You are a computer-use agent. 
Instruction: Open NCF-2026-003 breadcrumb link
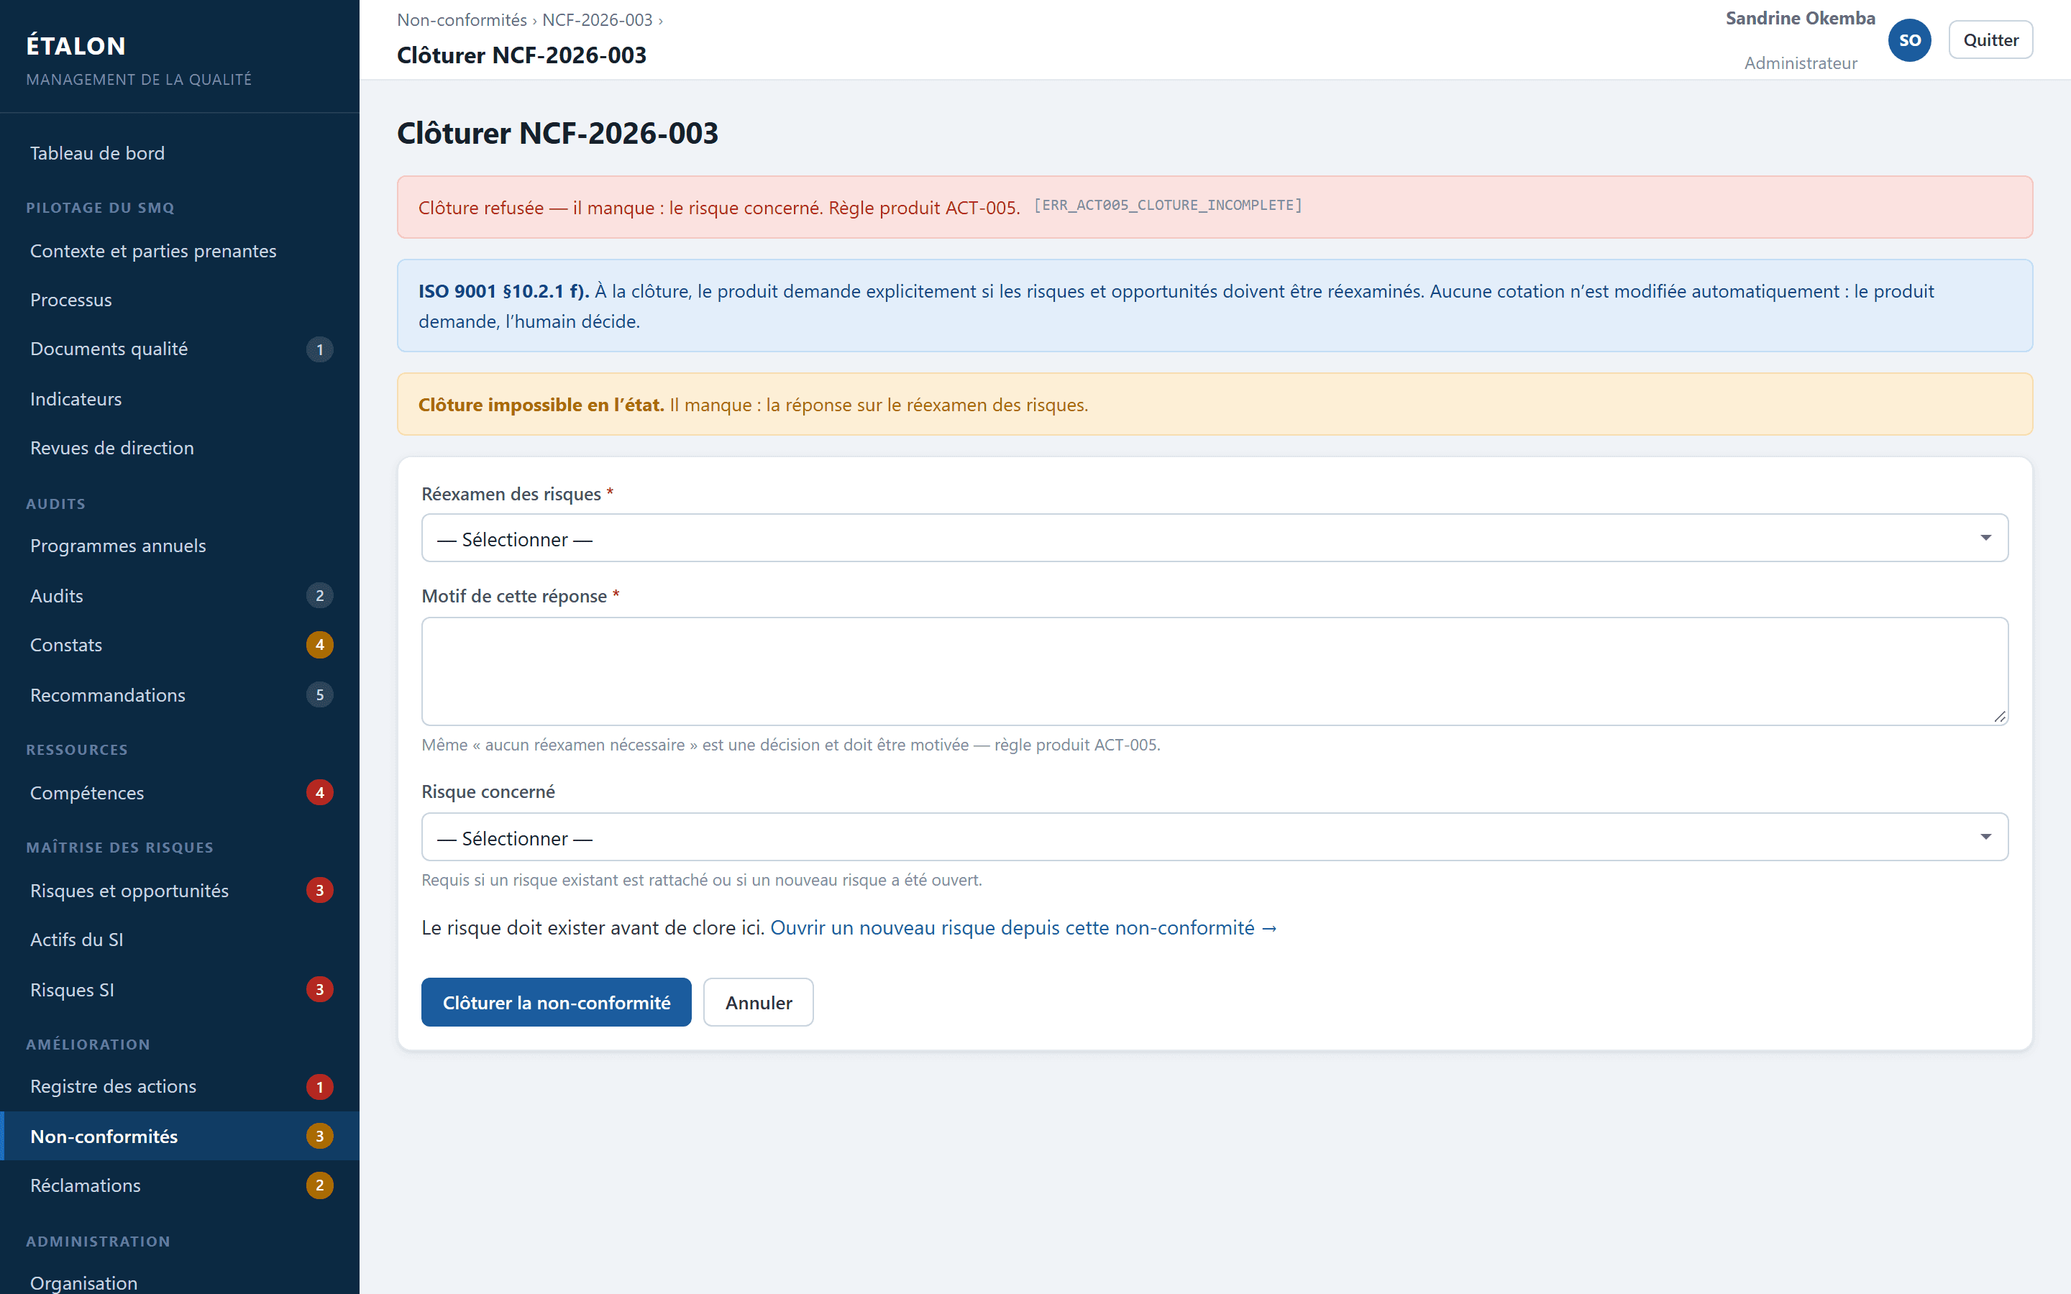[598, 19]
